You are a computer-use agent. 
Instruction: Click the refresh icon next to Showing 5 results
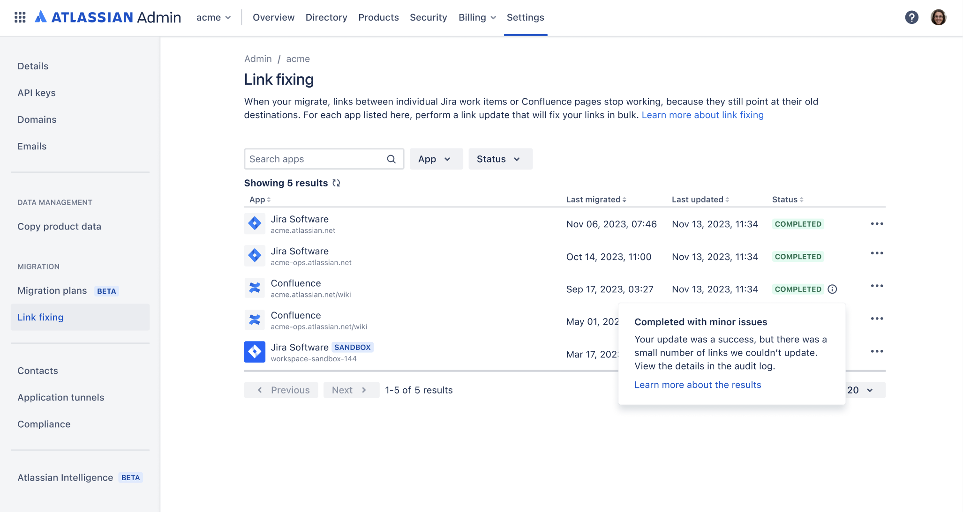336,183
